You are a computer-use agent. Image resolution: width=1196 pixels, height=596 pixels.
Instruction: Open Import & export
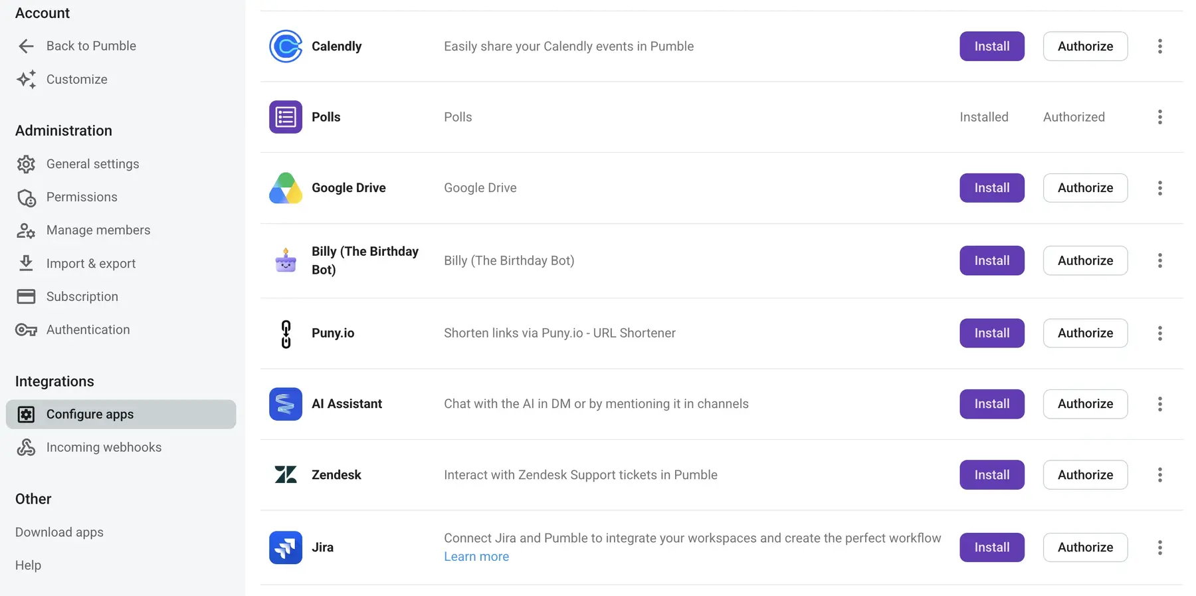coord(91,264)
